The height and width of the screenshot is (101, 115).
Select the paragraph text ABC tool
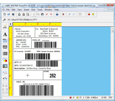(x=5, y=41)
